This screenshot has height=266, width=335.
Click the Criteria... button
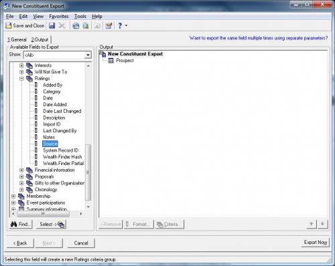[170, 224]
